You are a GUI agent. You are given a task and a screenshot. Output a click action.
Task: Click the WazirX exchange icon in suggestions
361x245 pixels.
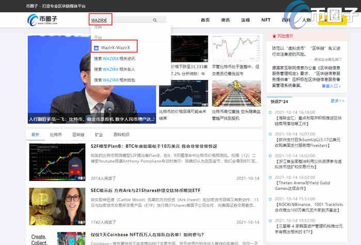point(96,47)
